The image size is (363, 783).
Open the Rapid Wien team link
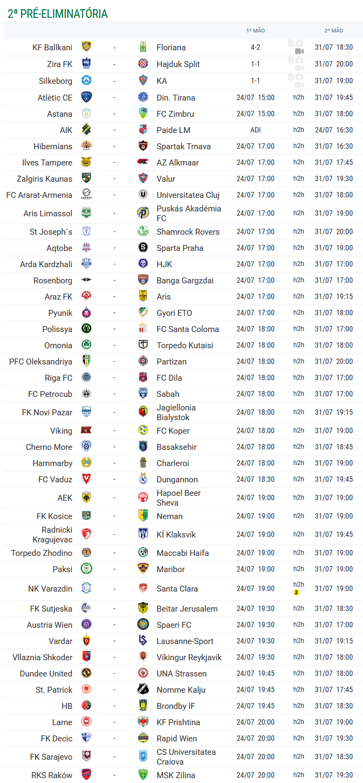(177, 738)
